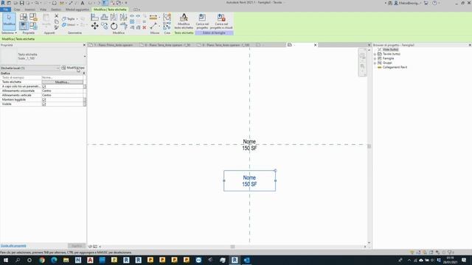Open the view tabs list dropdown arrow
The image size is (472, 265).
tap(369, 45)
